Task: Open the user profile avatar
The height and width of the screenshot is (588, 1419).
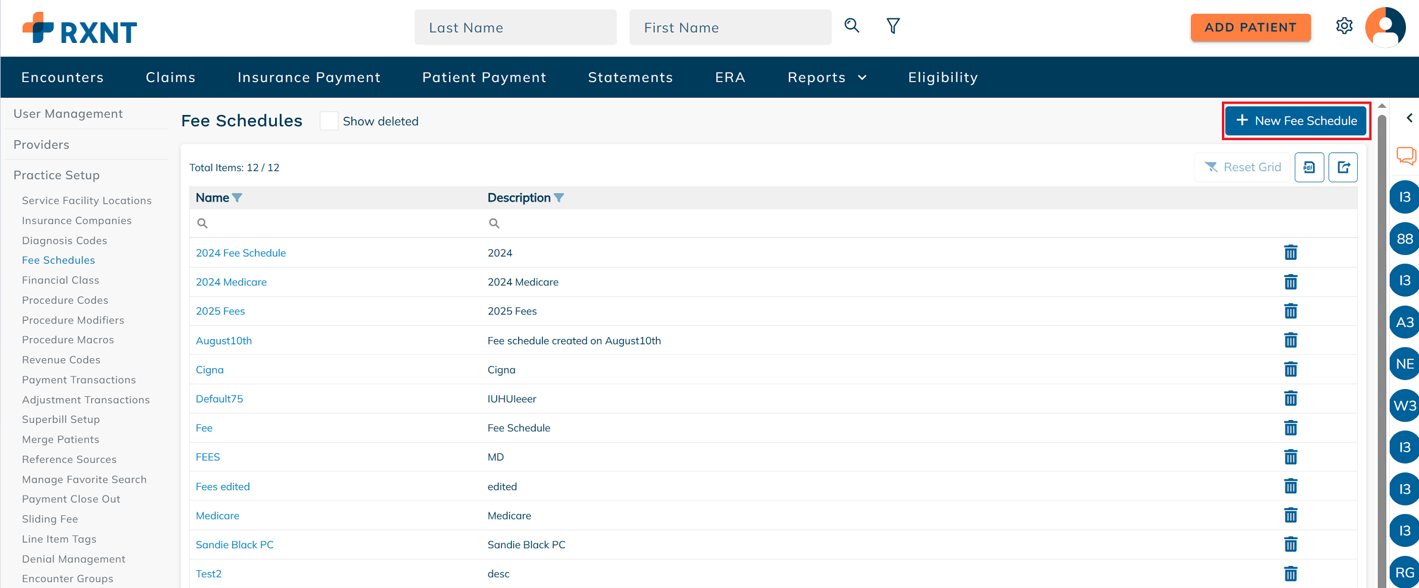Action: [1385, 27]
